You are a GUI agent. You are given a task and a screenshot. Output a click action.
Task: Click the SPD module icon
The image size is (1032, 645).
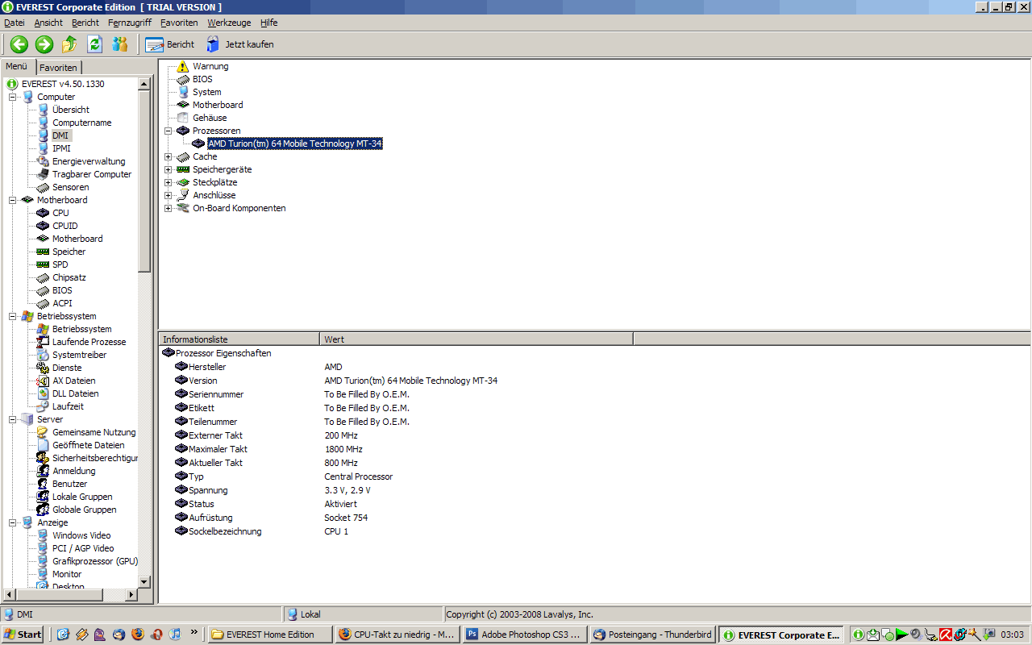pos(43,264)
